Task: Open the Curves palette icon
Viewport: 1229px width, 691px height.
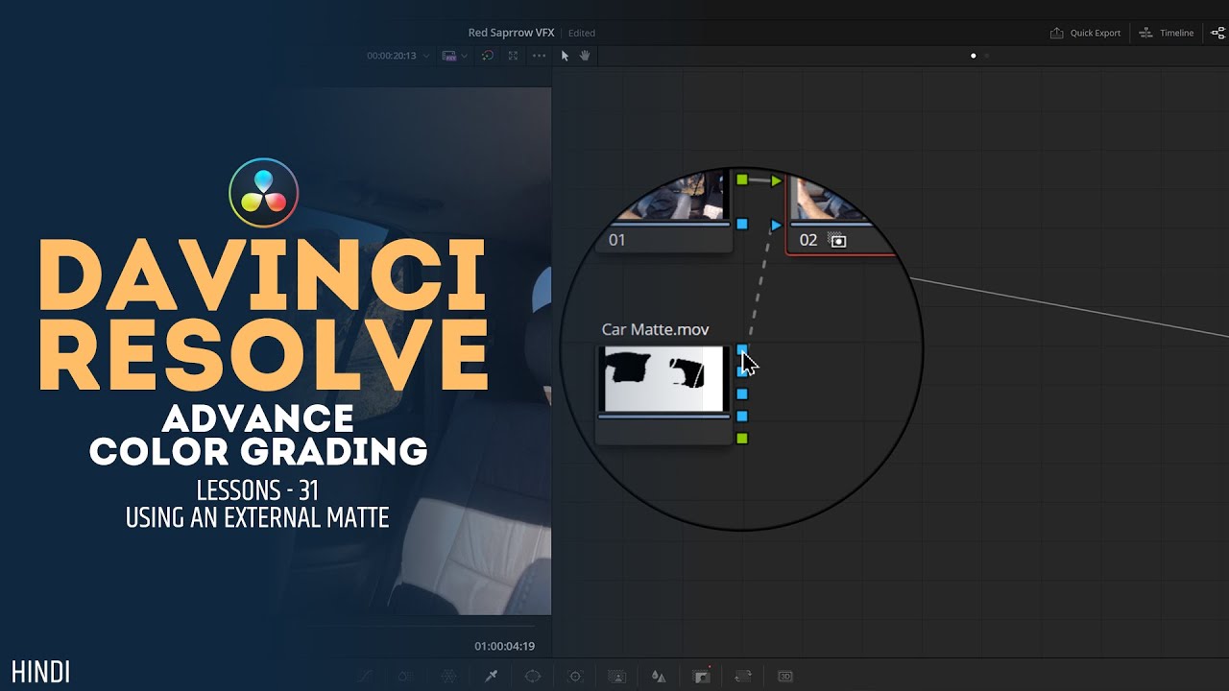Action: click(364, 676)
